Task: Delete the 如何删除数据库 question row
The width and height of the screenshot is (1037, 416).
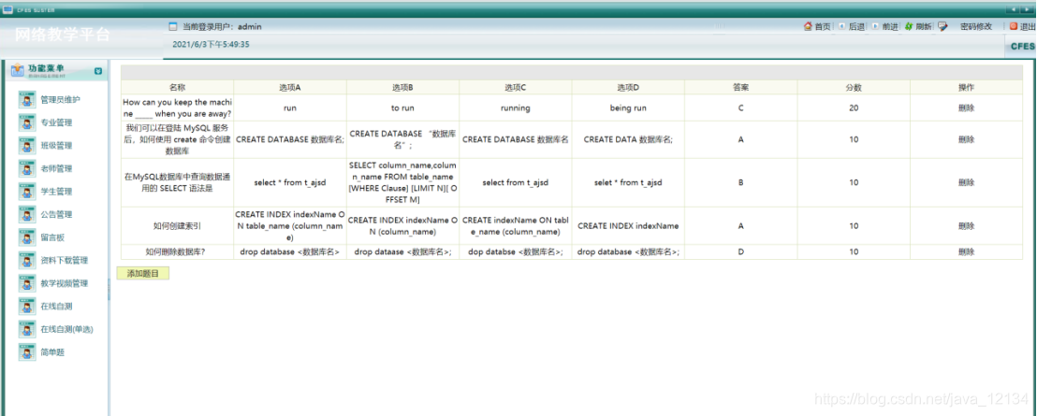Action: [x=966, y=251]
